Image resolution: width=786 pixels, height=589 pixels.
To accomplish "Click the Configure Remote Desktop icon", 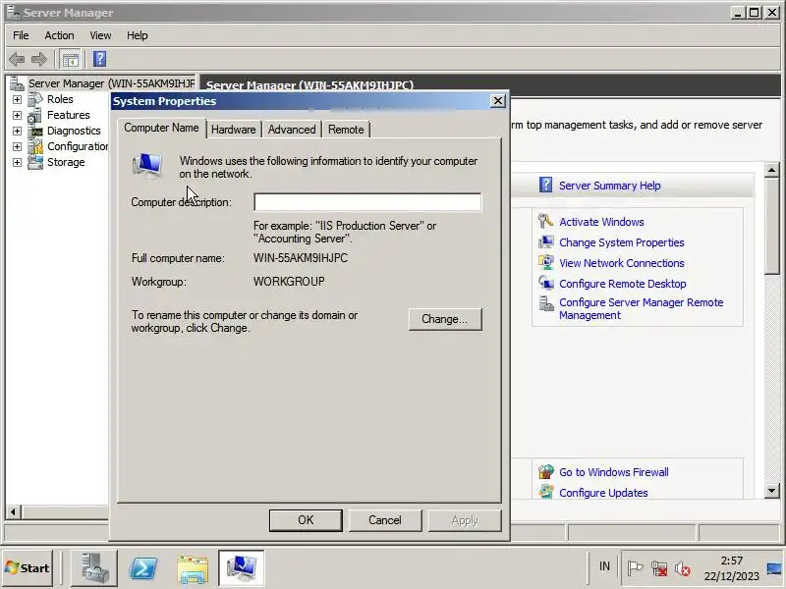I will [546, 283].
